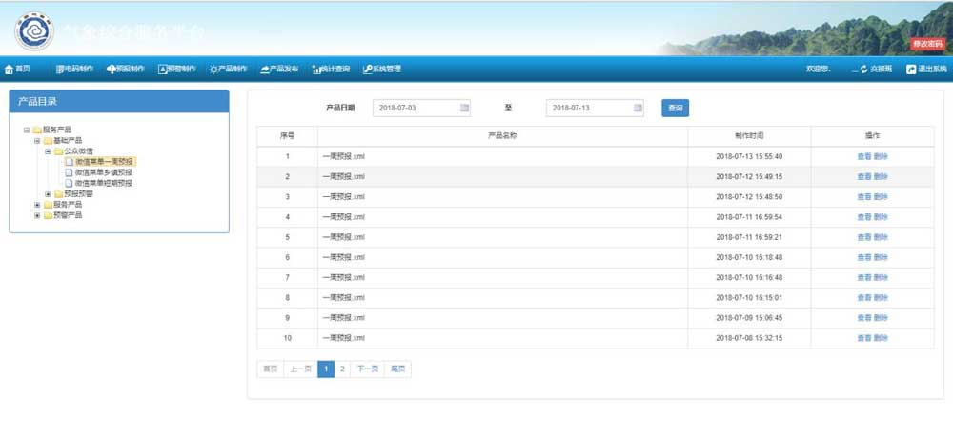
Task: Click the 预报制作 nav icon
Action: click(x=112, y=70)
